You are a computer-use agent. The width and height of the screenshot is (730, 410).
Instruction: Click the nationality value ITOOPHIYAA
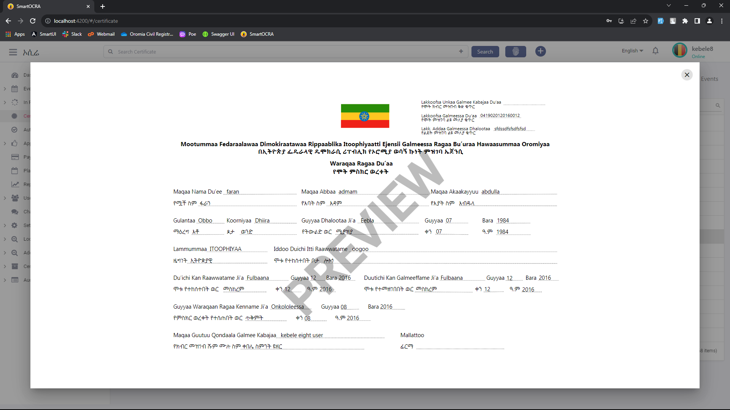point(225,249)
